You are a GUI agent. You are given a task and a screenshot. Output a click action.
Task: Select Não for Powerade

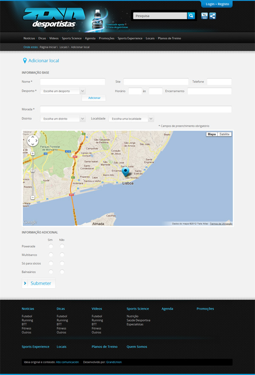62,246
